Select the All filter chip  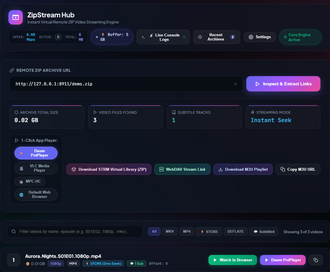point(154,231)
